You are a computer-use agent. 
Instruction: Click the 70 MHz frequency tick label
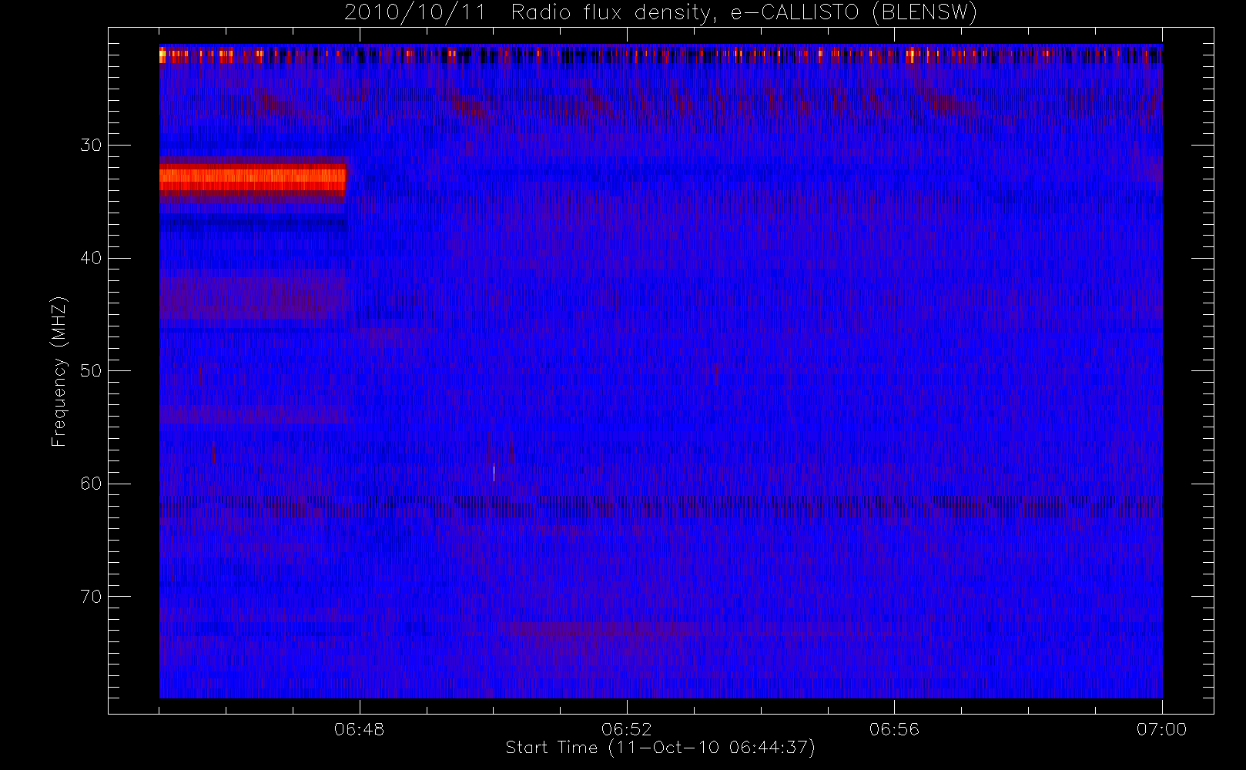click(91, 597)
